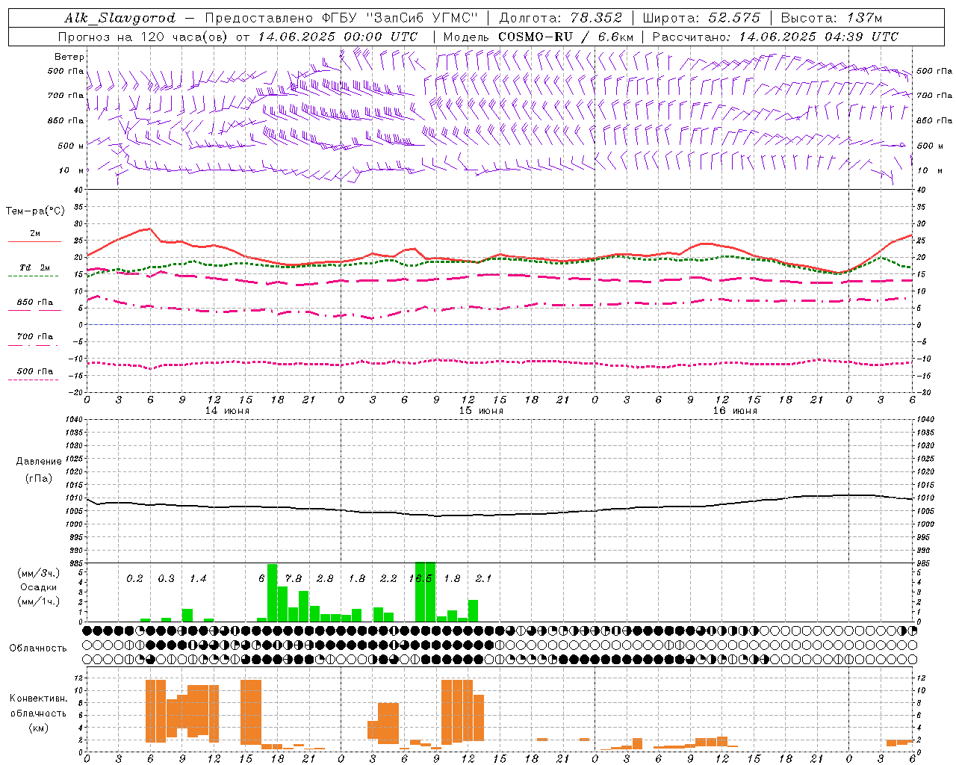Select forecast start text Прогноз на 120 часа(ов)

(143, 37)
